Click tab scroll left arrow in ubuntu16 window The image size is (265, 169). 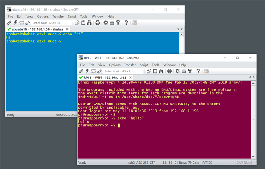pos(178,29)
